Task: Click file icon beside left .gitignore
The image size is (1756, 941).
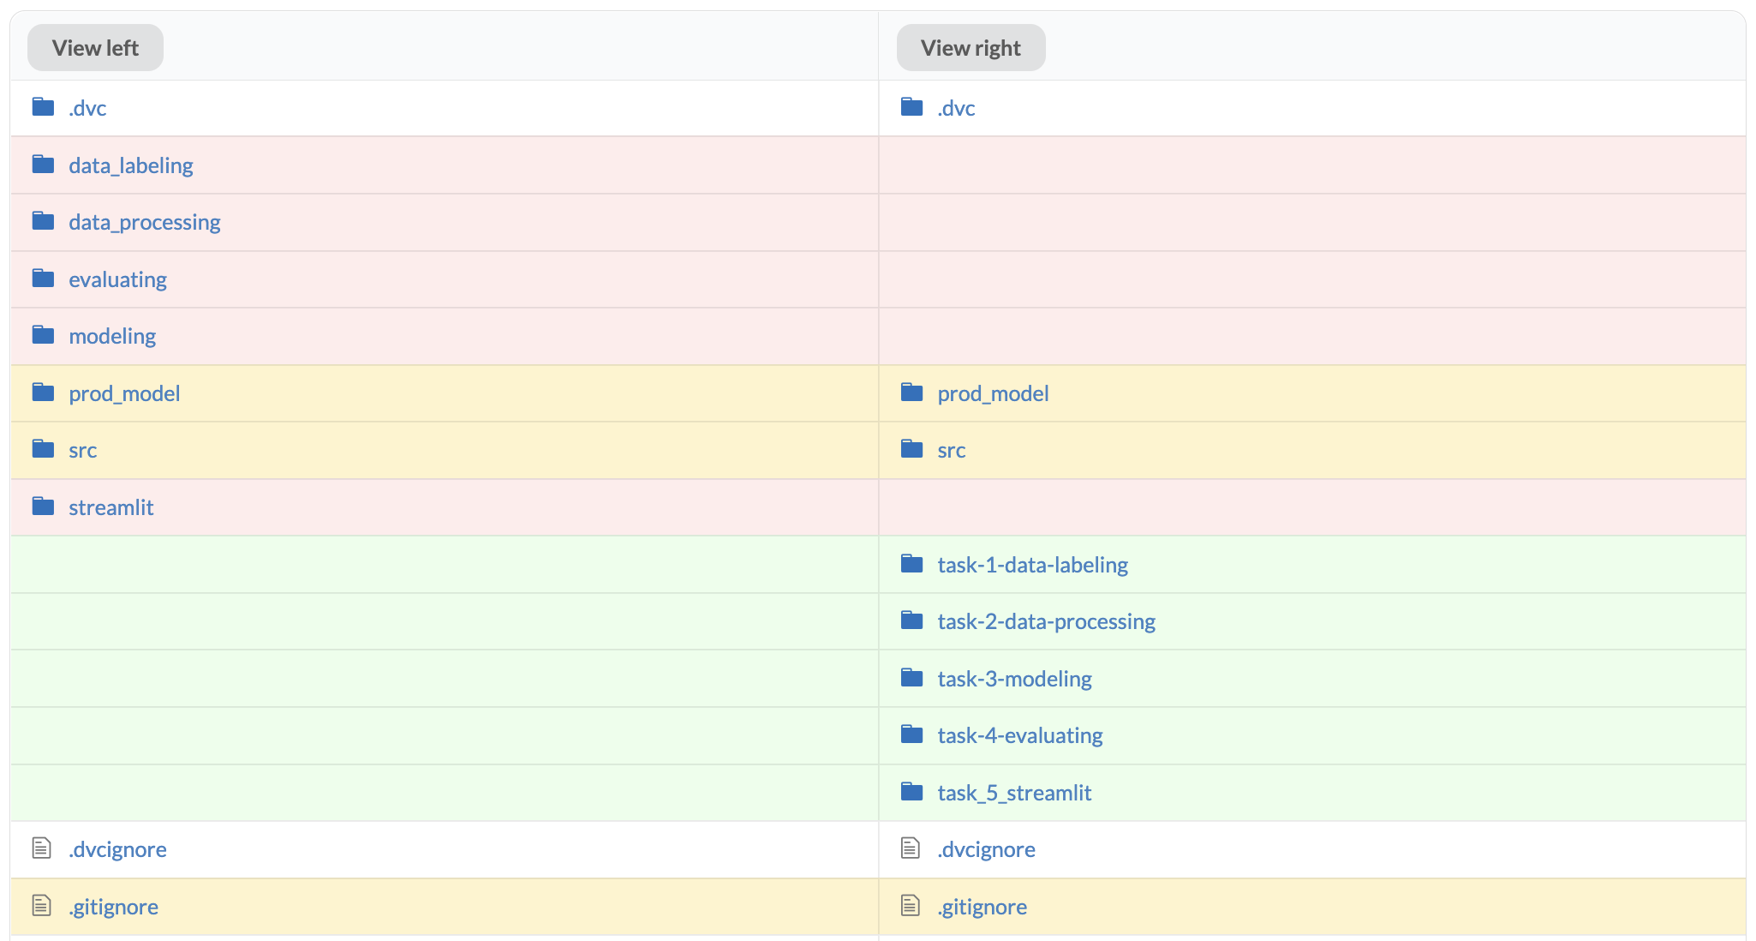Action: [41, 905]
